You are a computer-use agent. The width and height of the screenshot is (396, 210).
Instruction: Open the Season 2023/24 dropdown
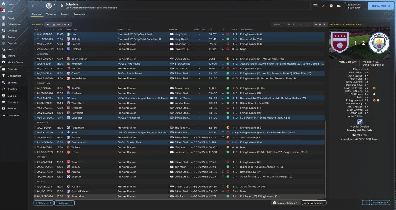[284, 24]
